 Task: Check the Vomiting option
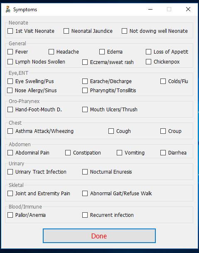119,152
